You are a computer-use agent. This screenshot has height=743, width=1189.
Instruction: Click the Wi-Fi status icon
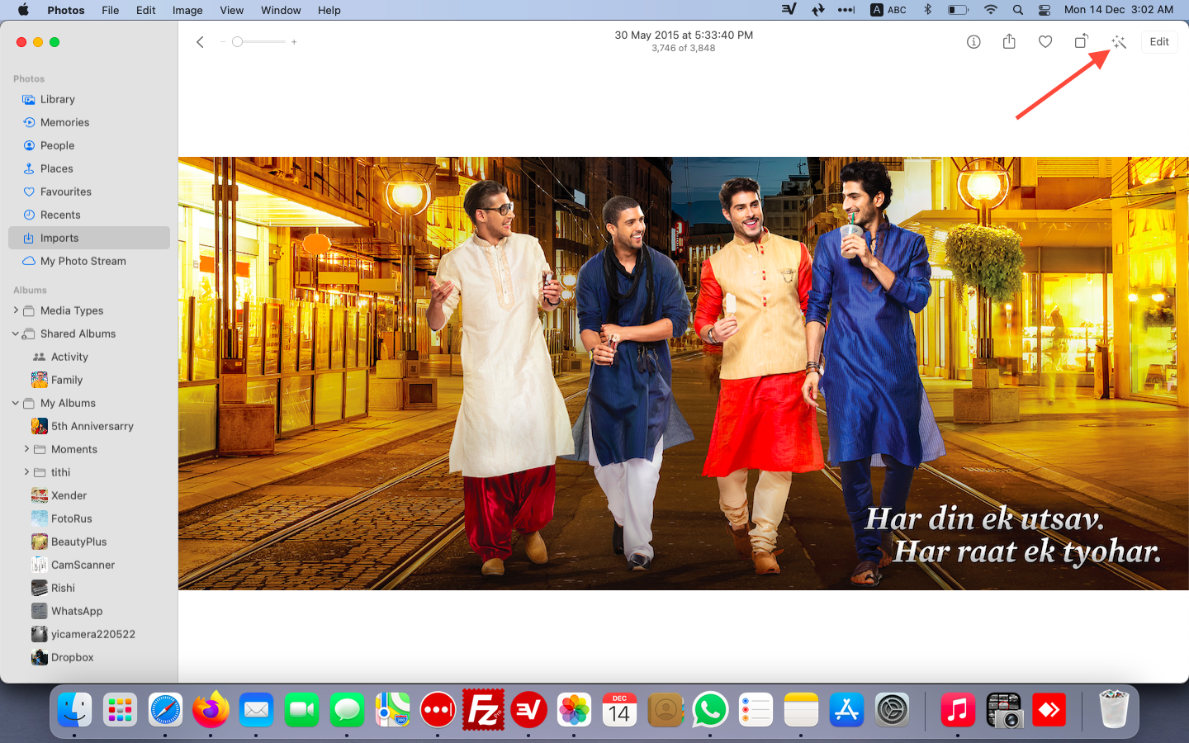(991, 10)
